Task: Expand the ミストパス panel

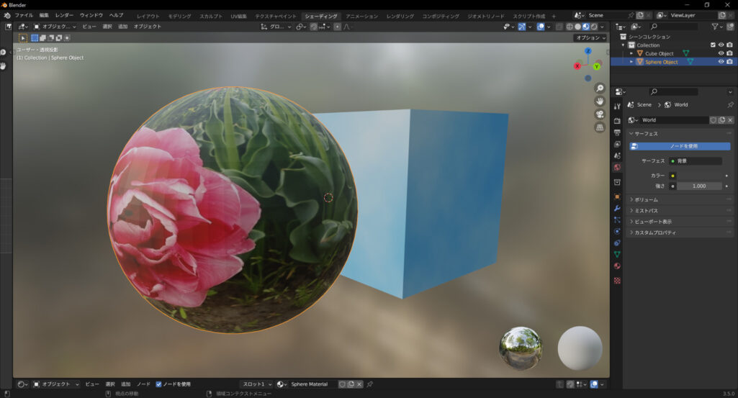Action: tap(680, 210)
